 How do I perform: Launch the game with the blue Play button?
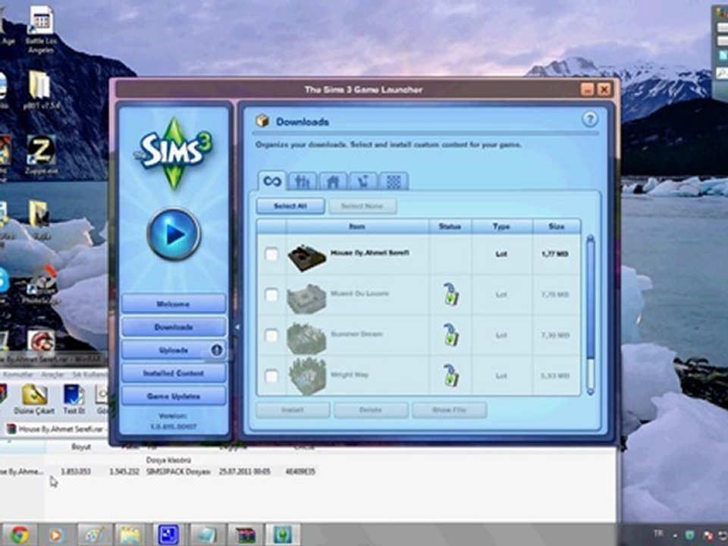coord(174,234)
